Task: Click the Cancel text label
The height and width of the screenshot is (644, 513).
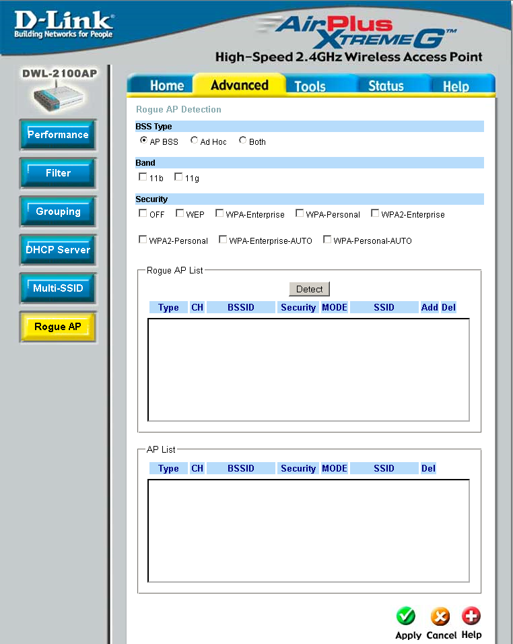Action: click(x=441, y=635)
